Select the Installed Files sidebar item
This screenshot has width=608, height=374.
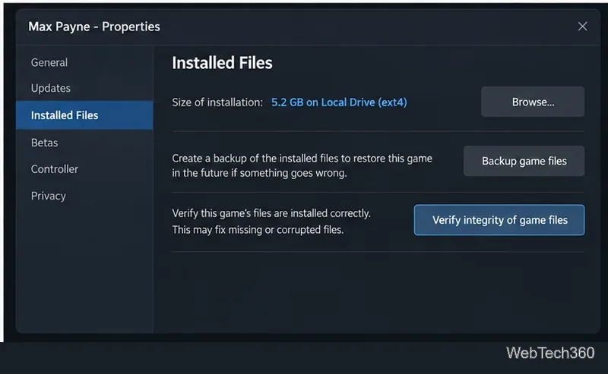coord(84,115)
